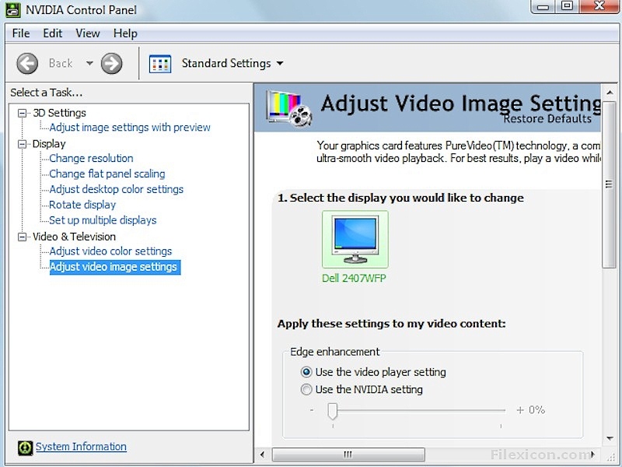Click the System Information icon
622x467 pixels.
pos(24,447)
